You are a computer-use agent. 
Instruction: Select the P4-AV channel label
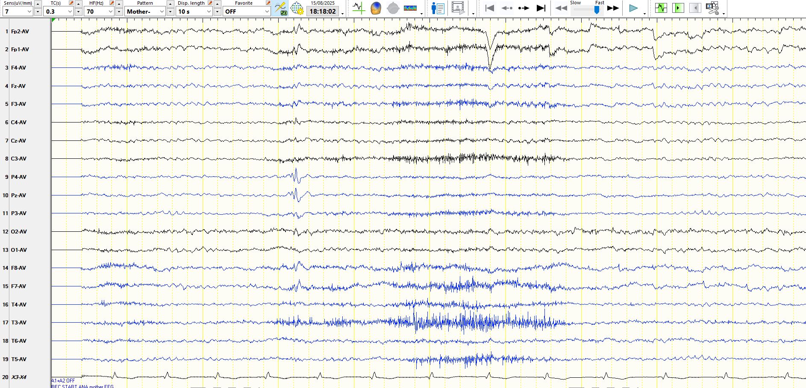18,177
